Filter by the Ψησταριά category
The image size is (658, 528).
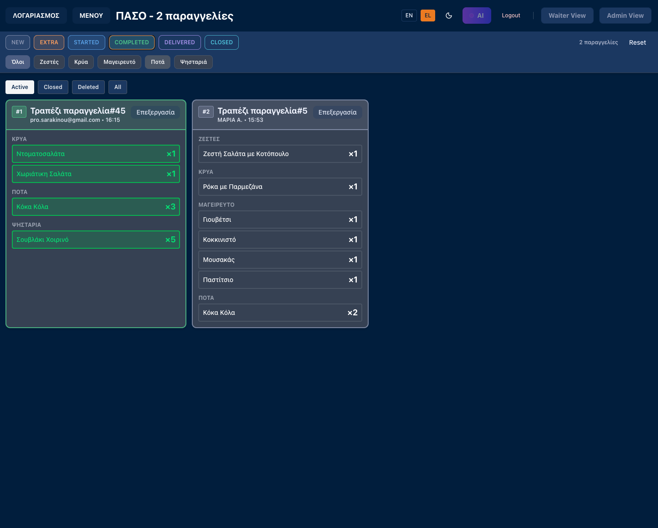tap(193, 62)
